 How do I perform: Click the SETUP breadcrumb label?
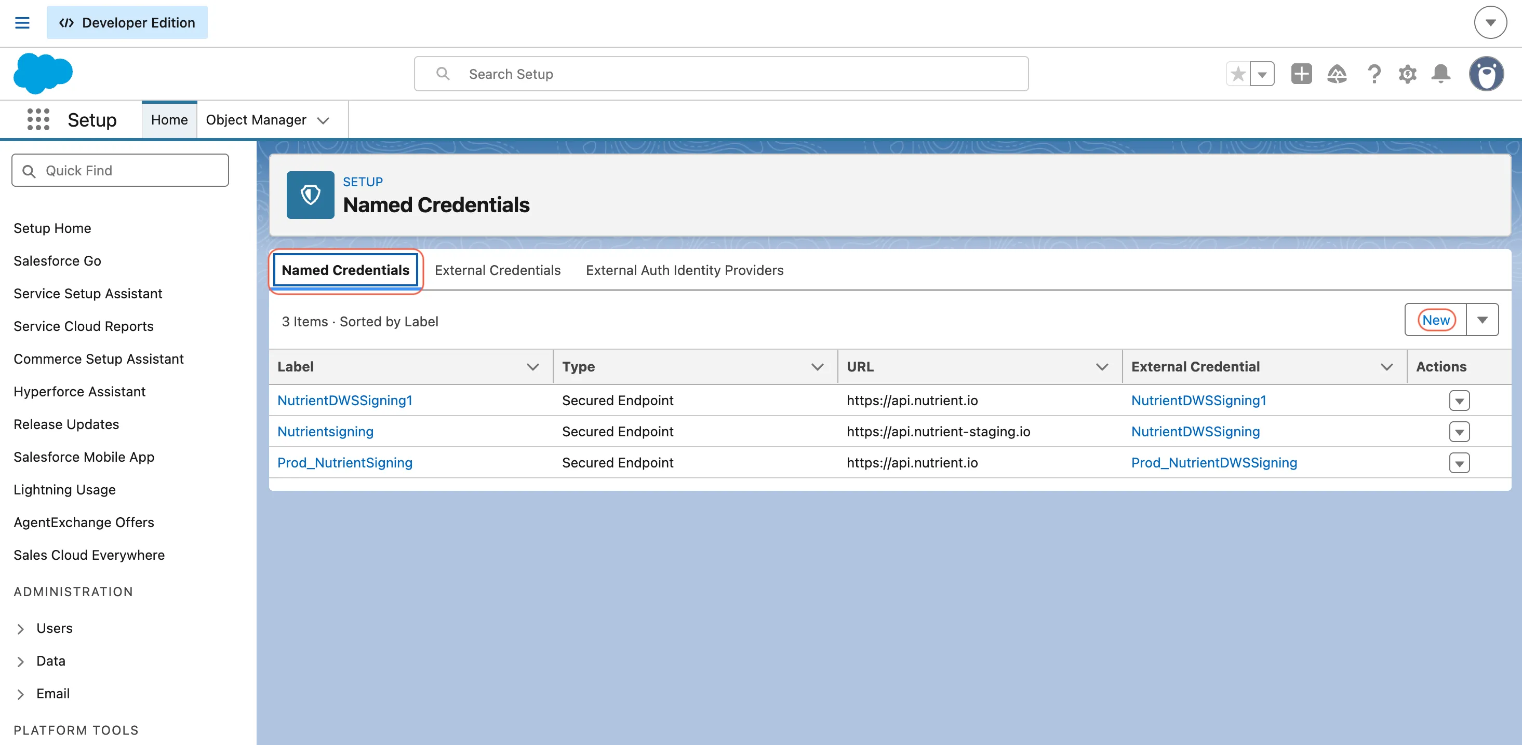pyautogui.click(x=363, y=182)
